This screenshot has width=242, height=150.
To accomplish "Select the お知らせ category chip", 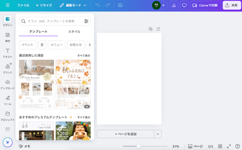I will [76, 45].
